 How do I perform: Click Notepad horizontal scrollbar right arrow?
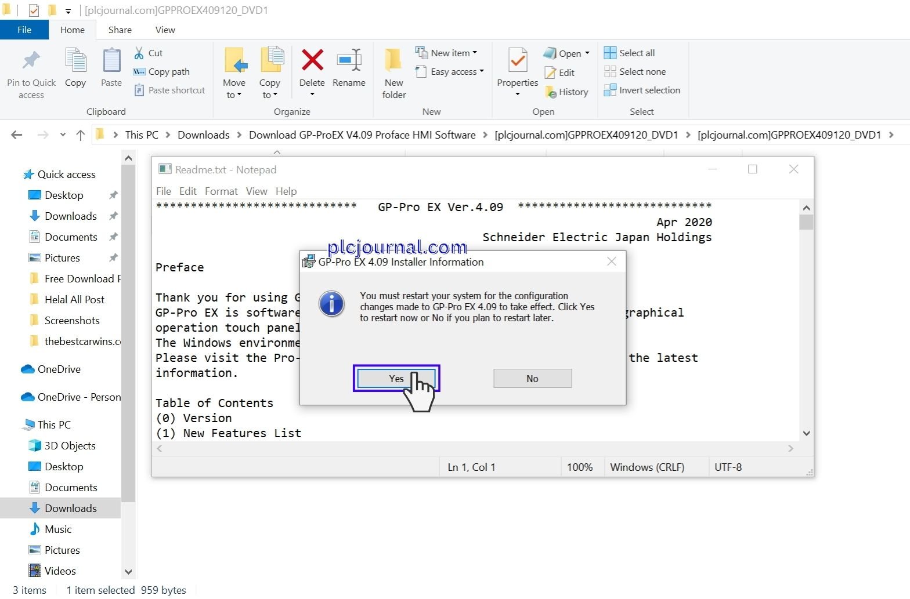click(x=790, y=449)
